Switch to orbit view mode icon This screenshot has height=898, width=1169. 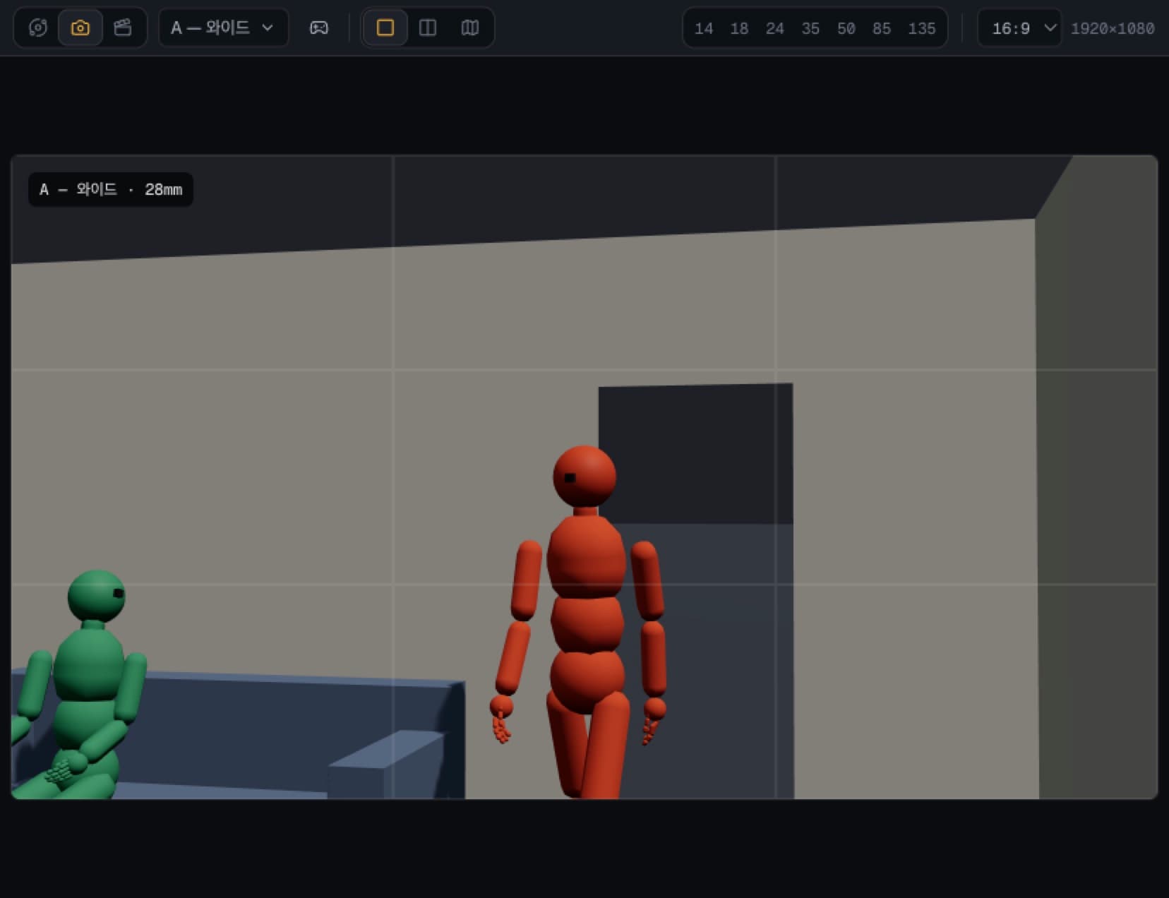point(38,28)
